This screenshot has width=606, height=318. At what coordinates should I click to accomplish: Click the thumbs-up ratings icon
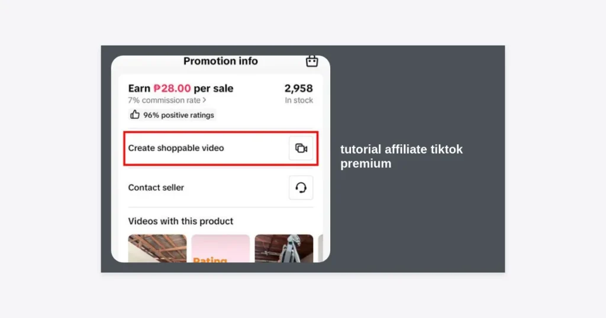(x=134, y=115)
